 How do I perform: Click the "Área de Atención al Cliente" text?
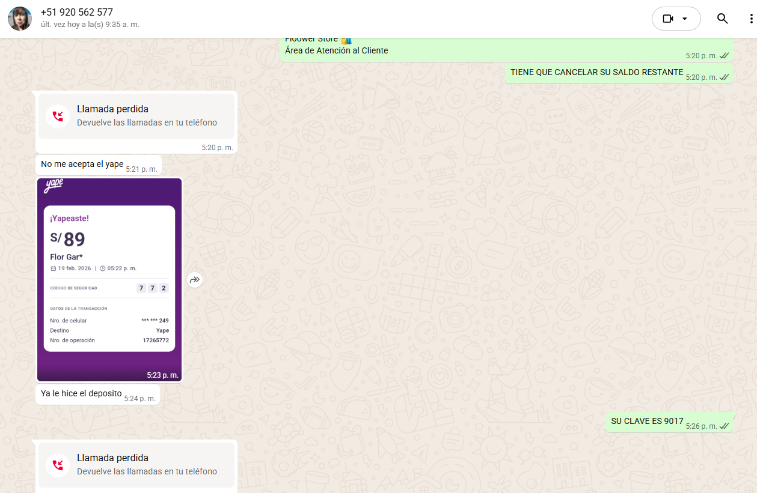click(336, 50)
